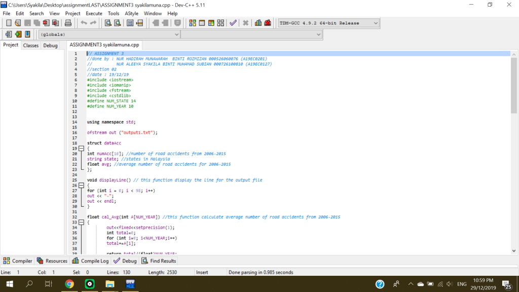
Task: Click the Find magnifier toolbar icon
Action: 108,23
